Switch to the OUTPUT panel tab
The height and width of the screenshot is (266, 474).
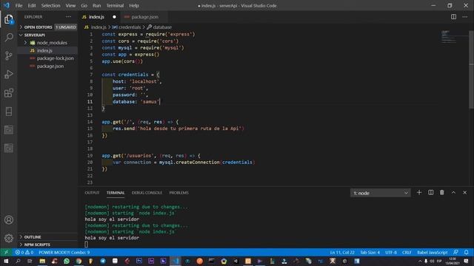pos(92,193)
